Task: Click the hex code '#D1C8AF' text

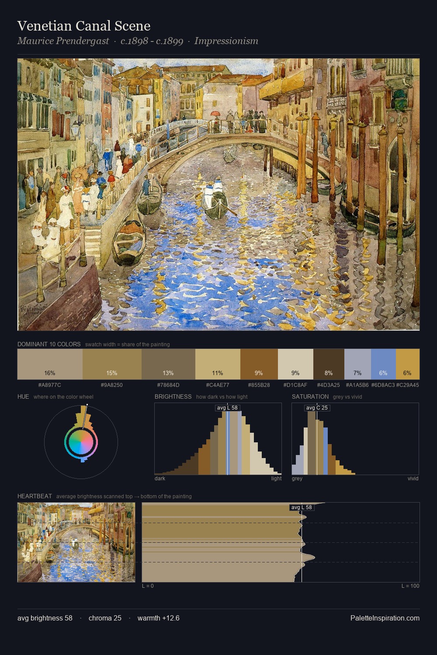Action: [x=295, y=385]
